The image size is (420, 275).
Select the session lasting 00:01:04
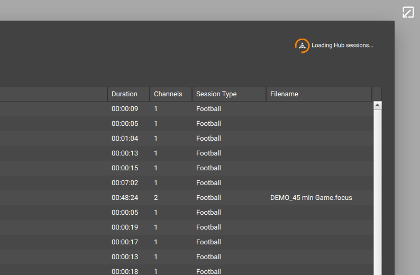pos(186,139)
